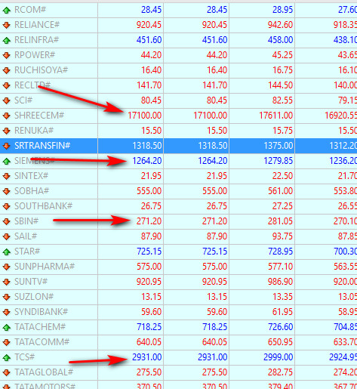Click the red down arrow beside RUCHISOYA#
The width and height of the screenshot is (357, 389).
[7, 70]
